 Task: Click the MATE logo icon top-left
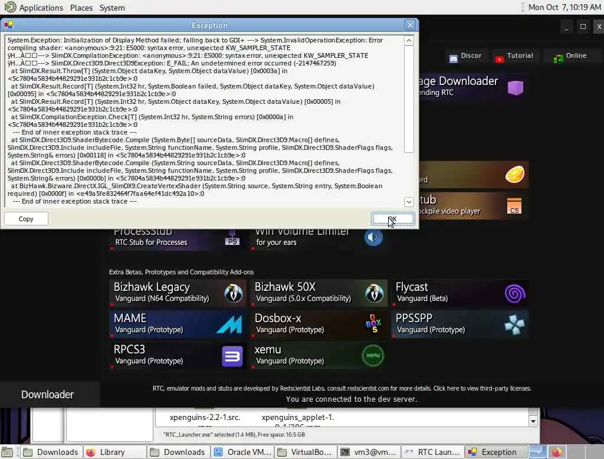[x=10, y=7]
